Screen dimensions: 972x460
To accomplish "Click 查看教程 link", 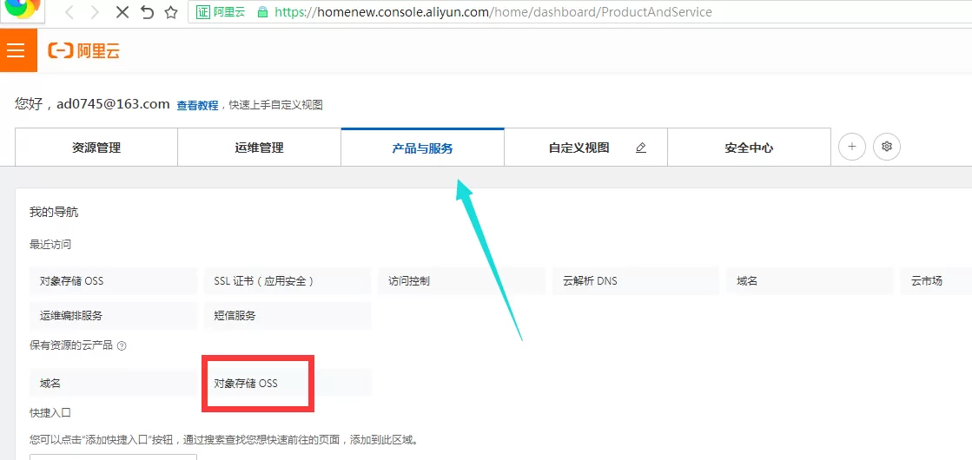I will [197, 105].
